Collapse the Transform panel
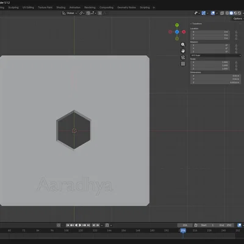244x244 pixels. tap(196, 24)
